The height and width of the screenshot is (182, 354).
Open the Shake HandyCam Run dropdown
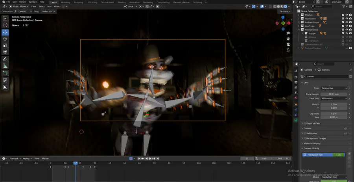tap(334, 177)
